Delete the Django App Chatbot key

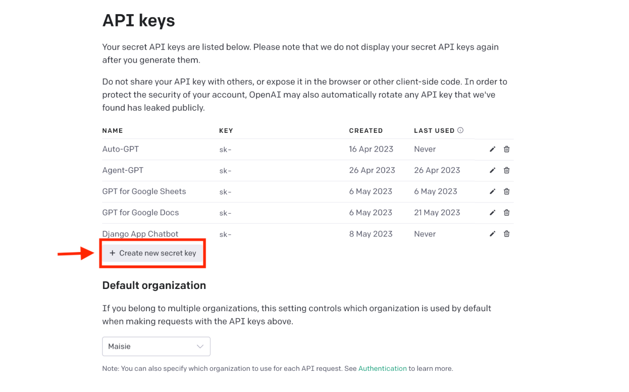pos(506,234)
